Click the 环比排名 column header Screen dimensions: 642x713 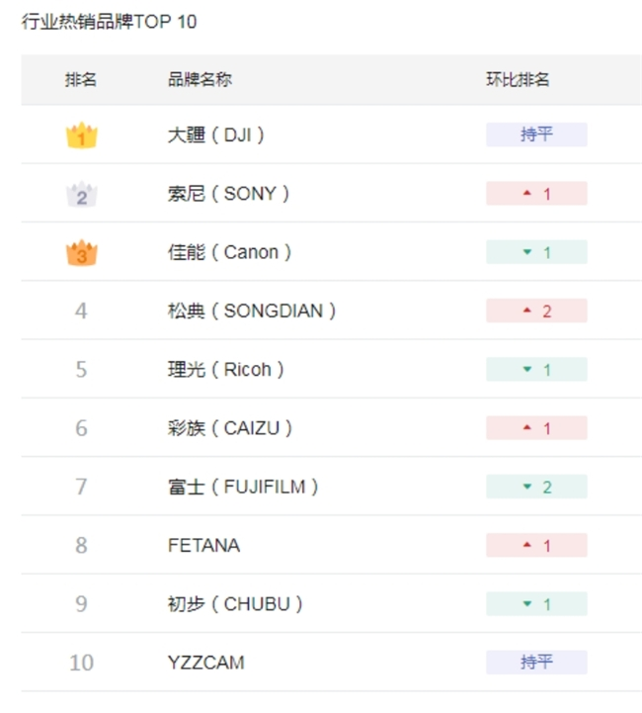point(518,80)
